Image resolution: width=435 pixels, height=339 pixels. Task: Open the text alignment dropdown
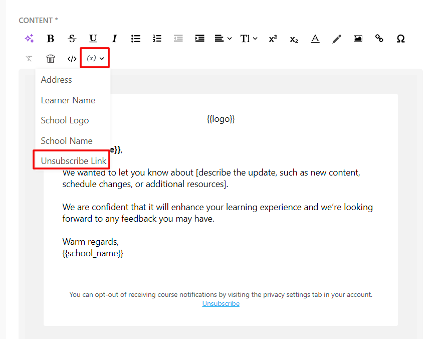tap(223, 38)
